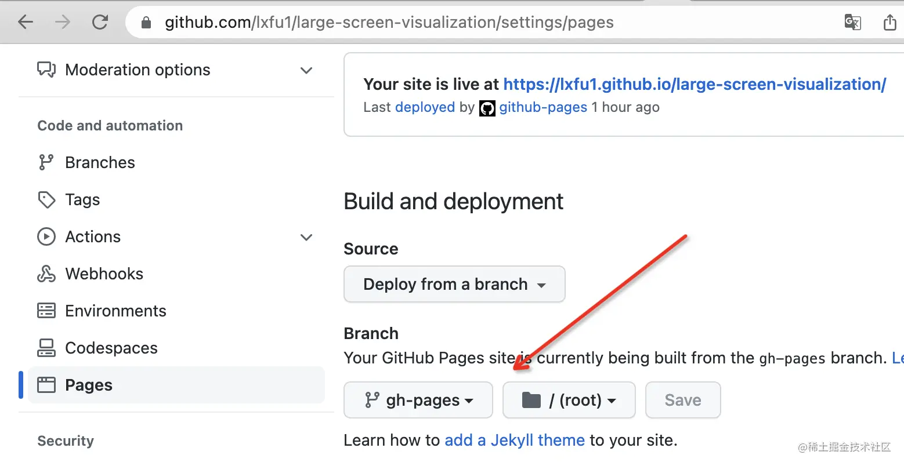Open the Deploy from a branch dropdown

tap(454, 284)
